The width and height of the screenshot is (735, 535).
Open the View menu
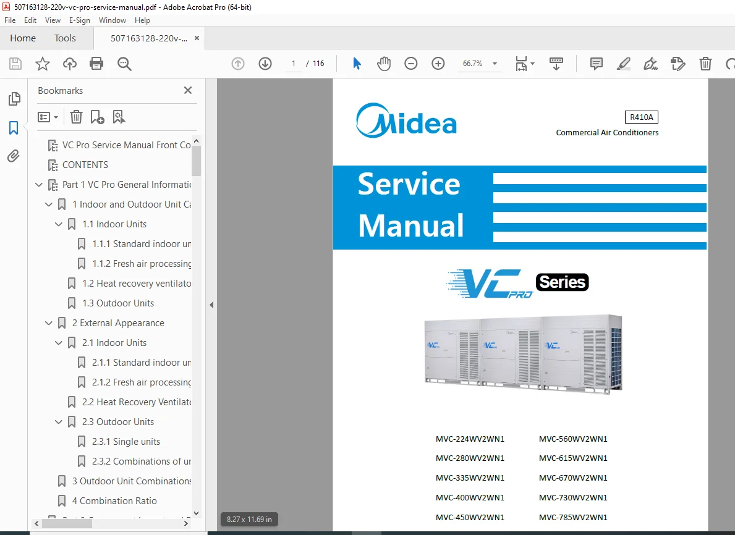point(53,20)
